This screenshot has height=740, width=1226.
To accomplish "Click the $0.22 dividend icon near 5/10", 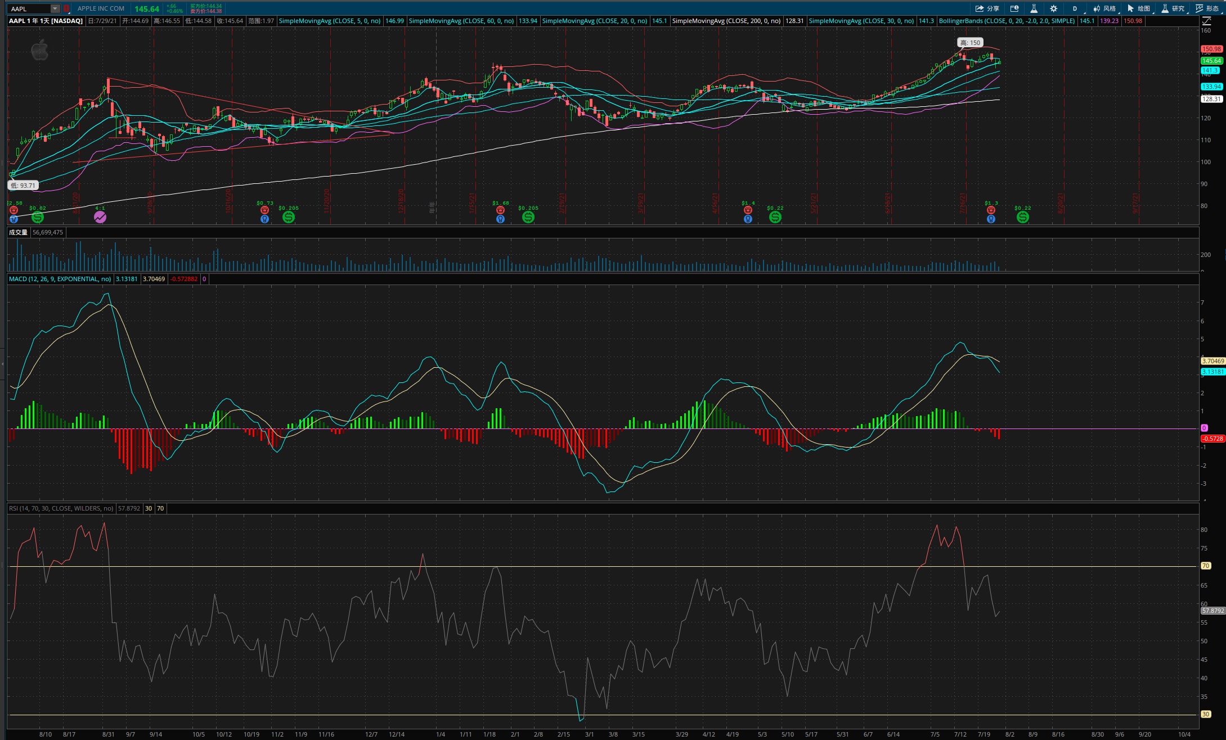I will 775,217.
